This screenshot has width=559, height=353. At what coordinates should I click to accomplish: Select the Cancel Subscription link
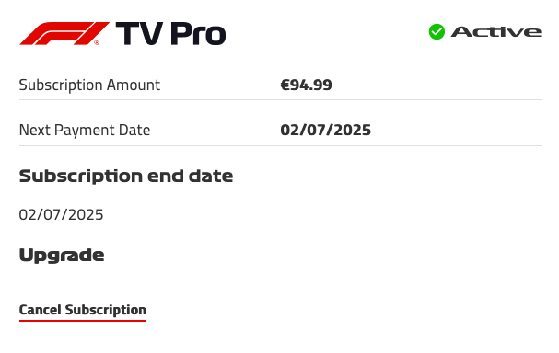click(83, 310)
